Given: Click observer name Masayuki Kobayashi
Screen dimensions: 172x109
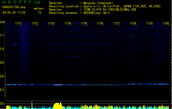Looking at the screenshot, I should pos(98,3).
